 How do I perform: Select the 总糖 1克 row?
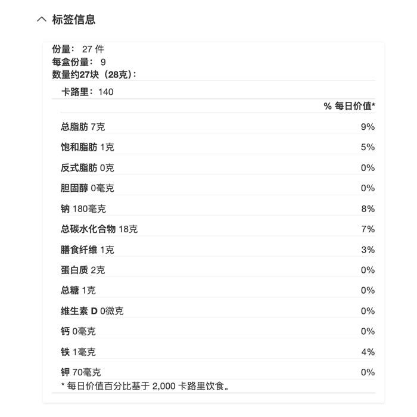coord(218,290)
